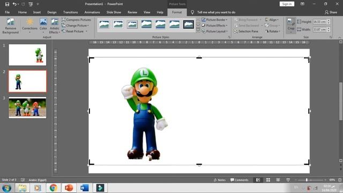Click spell check icon in status bar
The image size is (343, 193).
point(23,180)
